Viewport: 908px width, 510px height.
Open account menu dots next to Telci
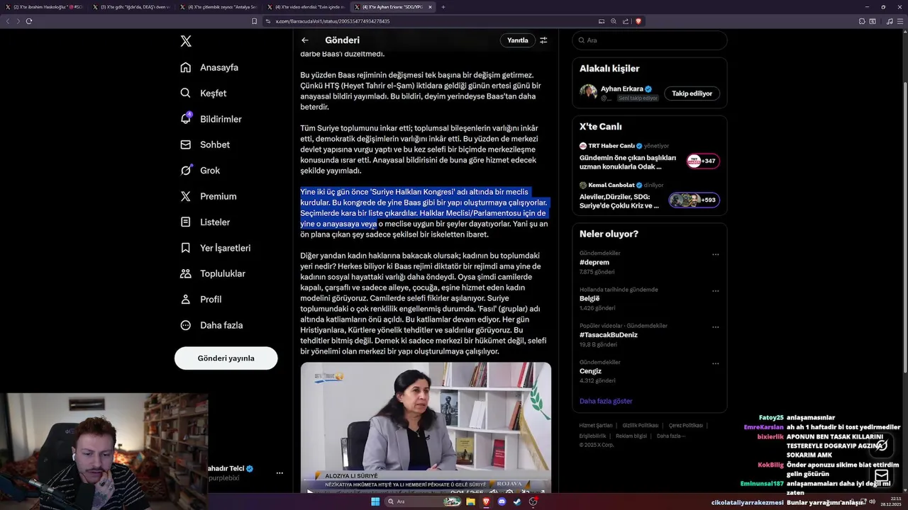point(279,472)
